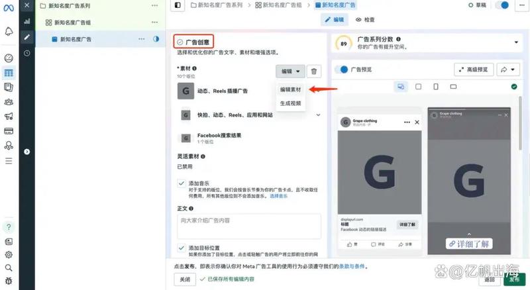Image resolution: width=530 pixels, height=290 pixels.
Task: Open the share arrow dropdown
Action: pos(507,70)
